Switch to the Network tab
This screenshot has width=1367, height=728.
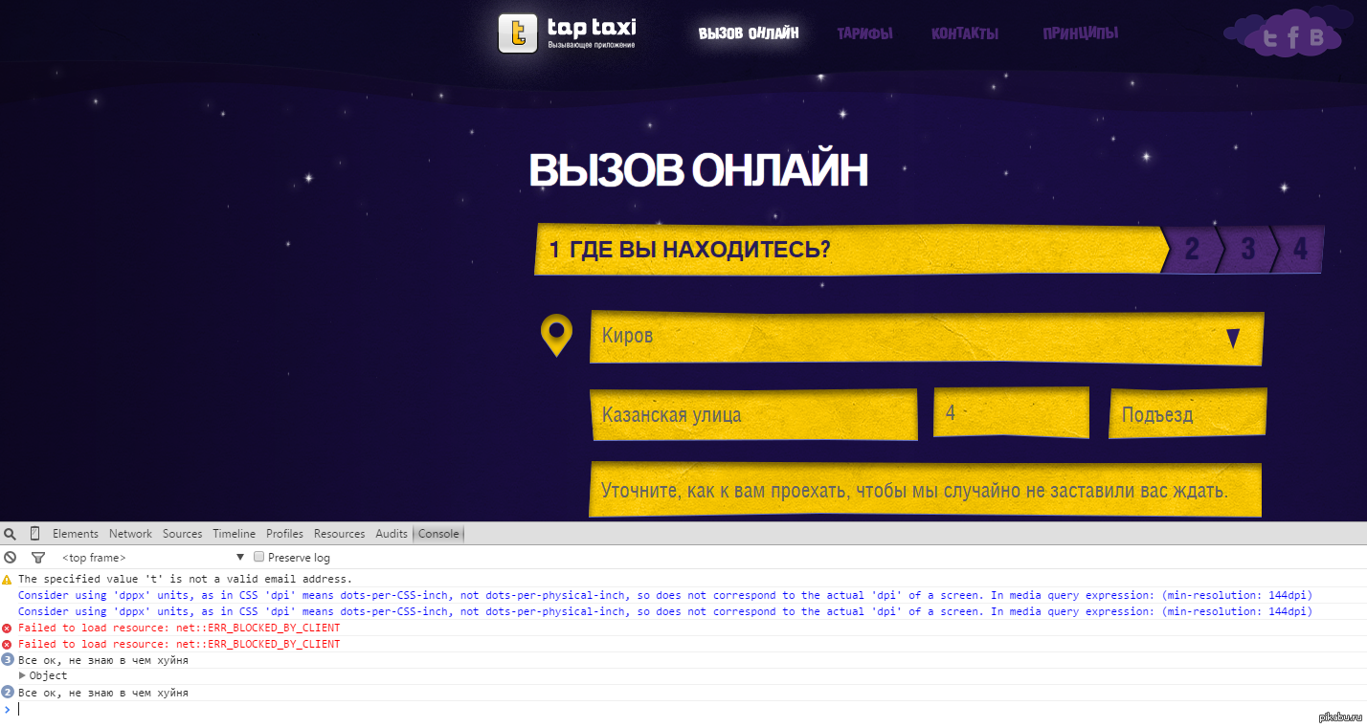tap(130, 534)
